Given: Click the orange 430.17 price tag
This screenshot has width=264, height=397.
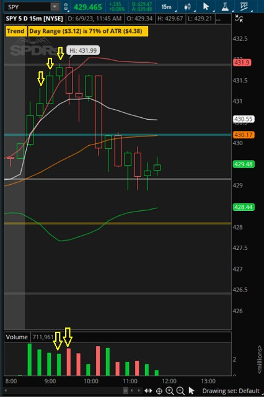Looking at the screenshot, I should (x=244, y=135).
